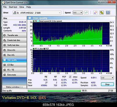This screenshot has height=107, width=117.
Task: Open the CD Bler test
Action: pyautogui.click(x=15, y=65)
